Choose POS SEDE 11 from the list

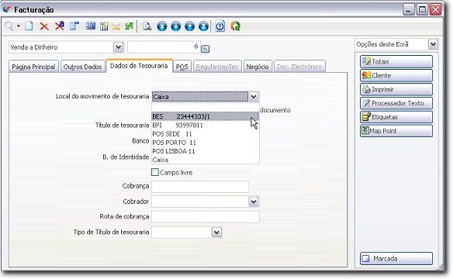[205, 134]
